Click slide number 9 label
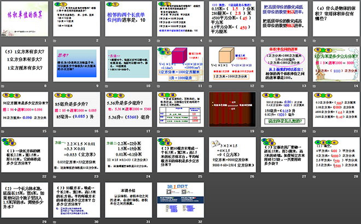This screenshot has height=224, width=361. pos(97,86)
